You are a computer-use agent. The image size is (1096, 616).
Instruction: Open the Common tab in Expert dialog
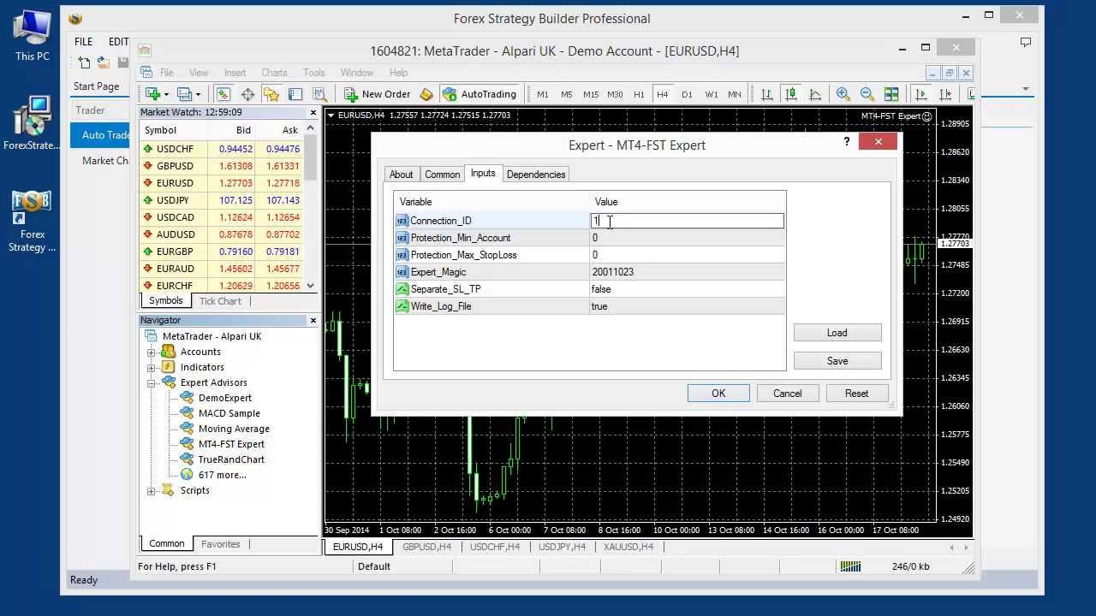click(443, 175)
